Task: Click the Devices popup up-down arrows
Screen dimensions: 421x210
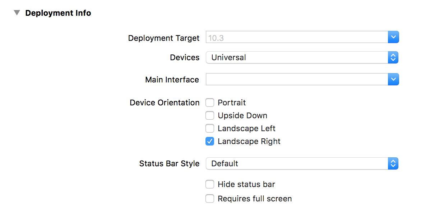Action: (x=393, y=57)
